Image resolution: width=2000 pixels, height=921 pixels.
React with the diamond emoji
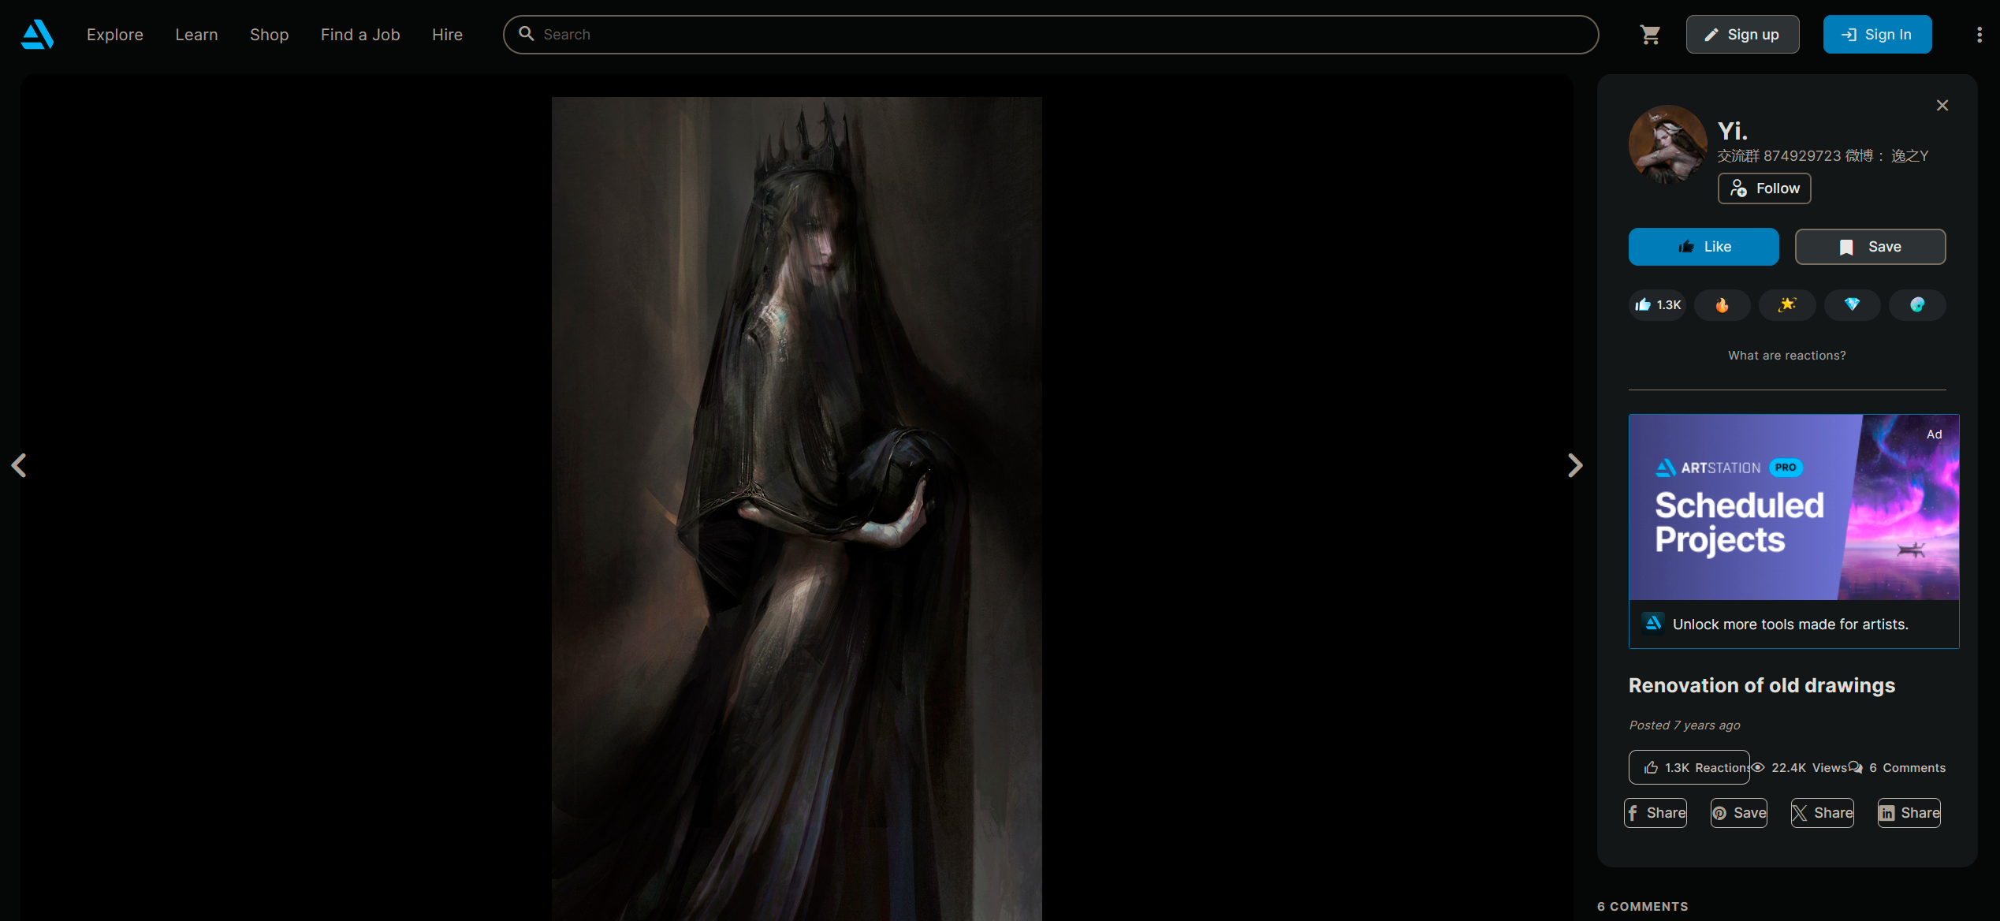tap(1852, 305)
